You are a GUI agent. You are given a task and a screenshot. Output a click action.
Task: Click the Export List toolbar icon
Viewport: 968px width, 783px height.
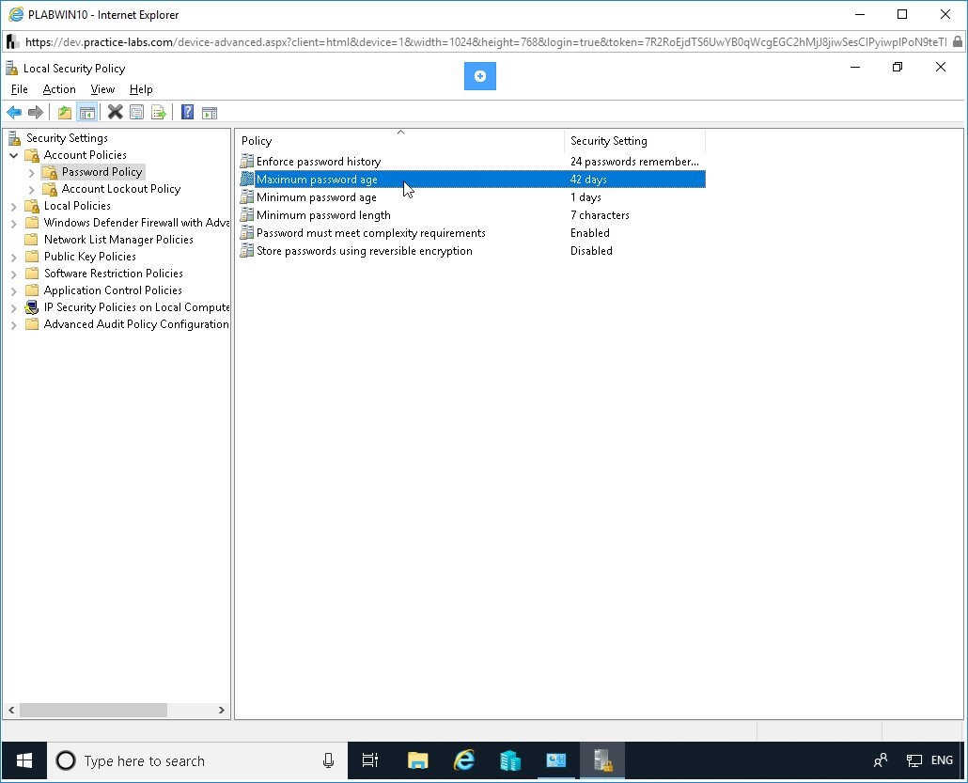point(159,113)
